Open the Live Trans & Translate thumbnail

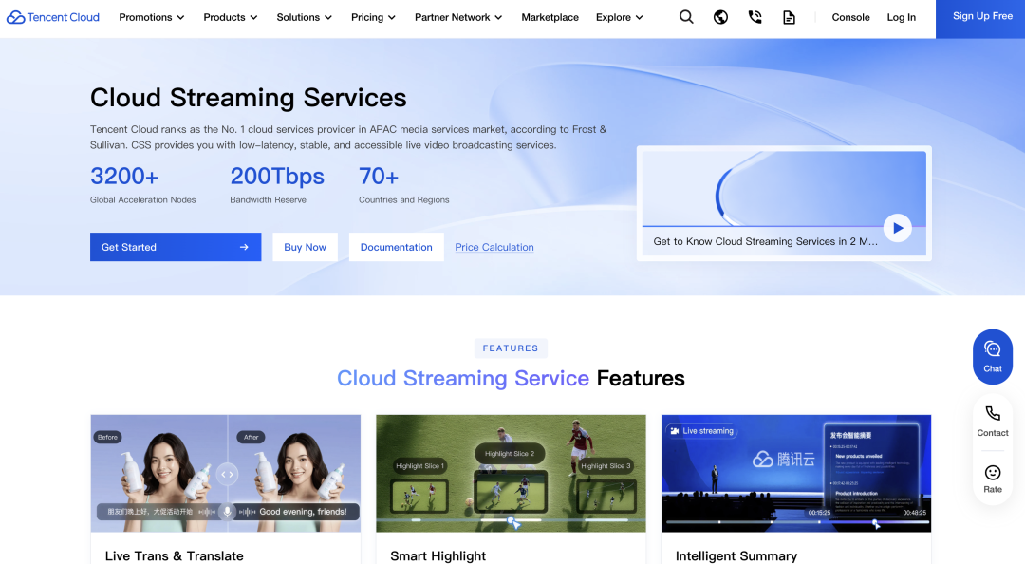[226, 473]
